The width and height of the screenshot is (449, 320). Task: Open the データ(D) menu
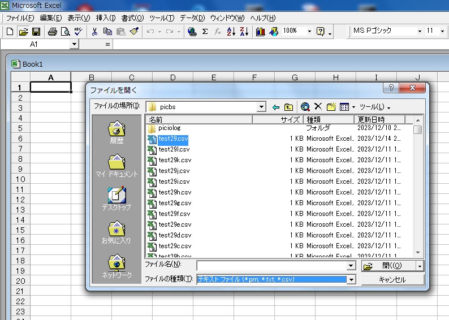(192, 18)
